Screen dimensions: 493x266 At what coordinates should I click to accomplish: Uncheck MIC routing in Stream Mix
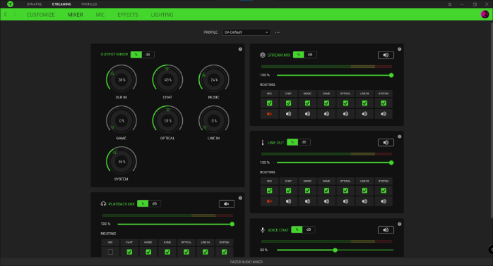click(270, 103)
